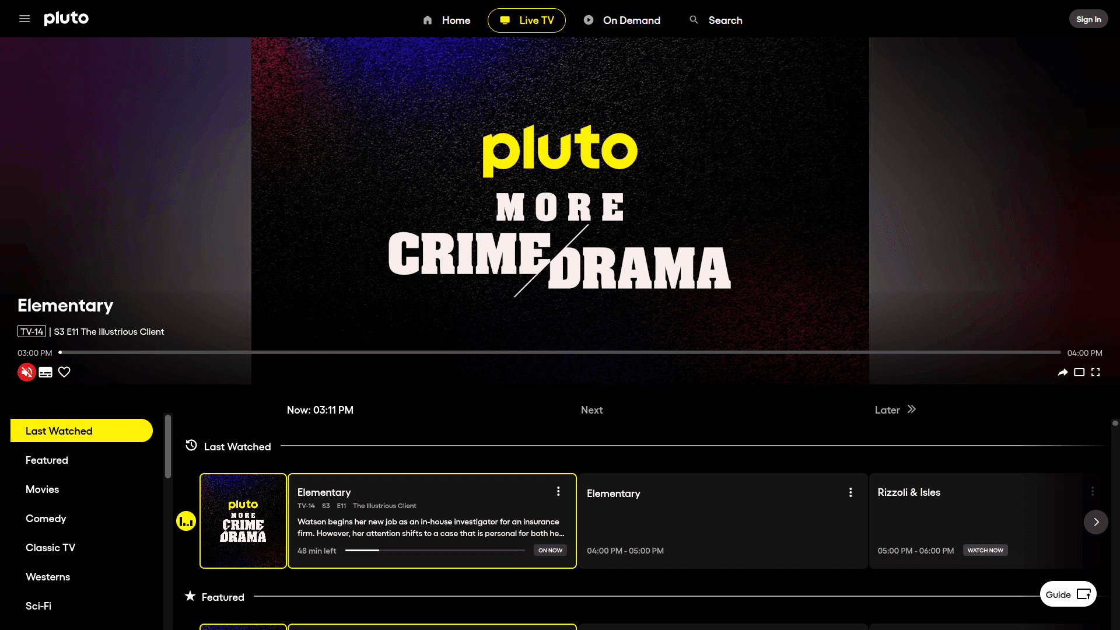Select the Sci-Fi category
The height and width of the screenshot is (630, 1120).
pos(38,606)
